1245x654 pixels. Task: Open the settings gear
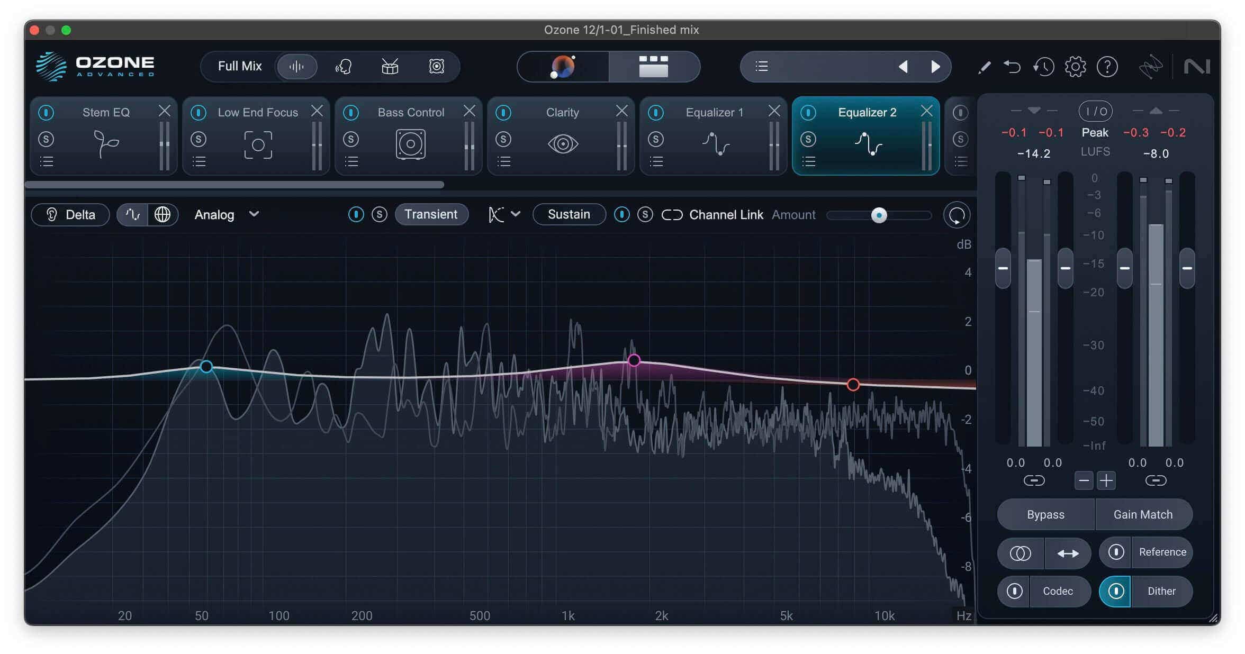point(1075,67)
